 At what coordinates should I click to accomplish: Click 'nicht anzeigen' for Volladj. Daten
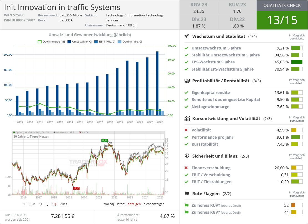[x=154, y=204]
